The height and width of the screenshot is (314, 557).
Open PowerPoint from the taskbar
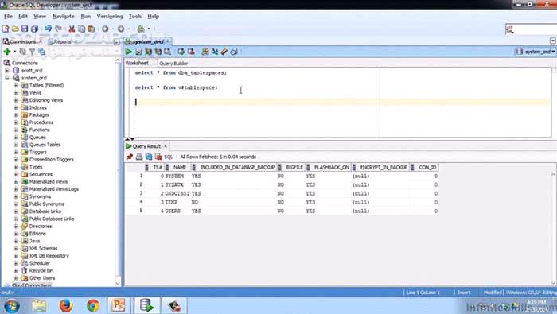(119, 305)
